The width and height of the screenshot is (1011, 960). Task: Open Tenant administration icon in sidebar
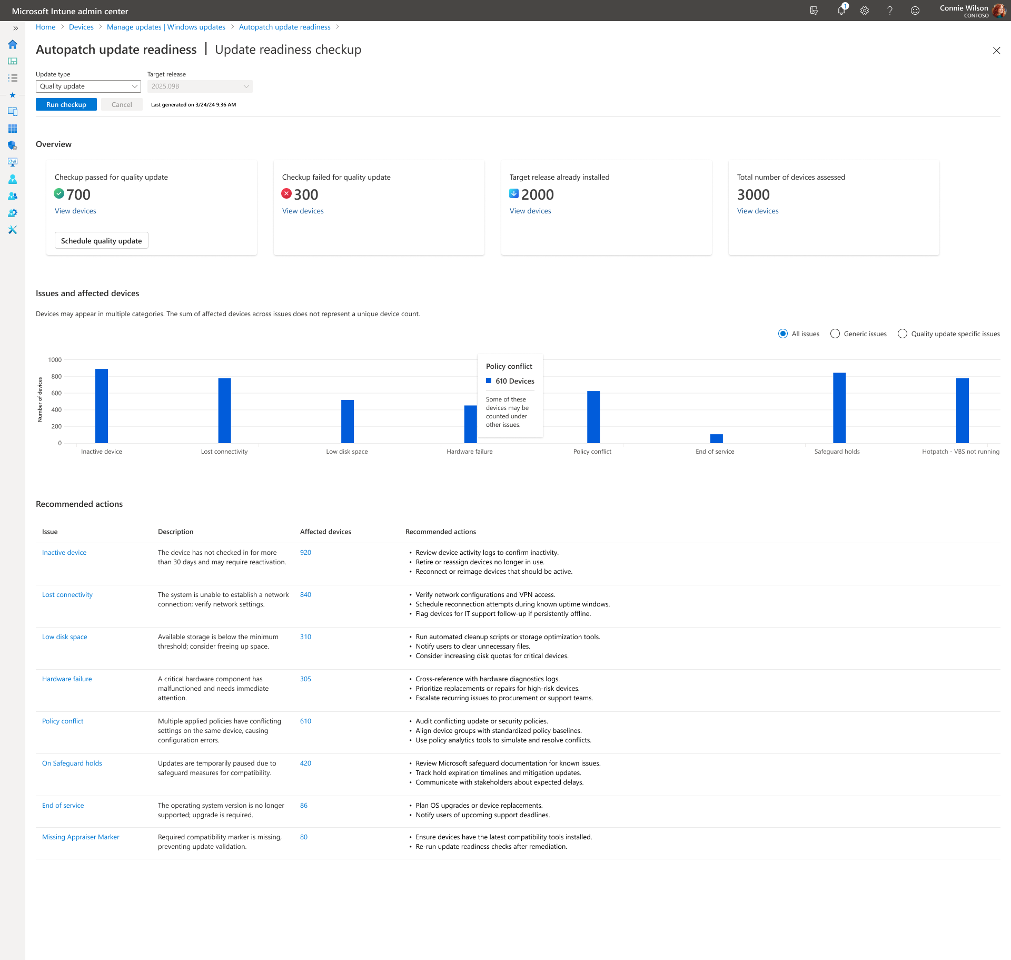[13, 213]
